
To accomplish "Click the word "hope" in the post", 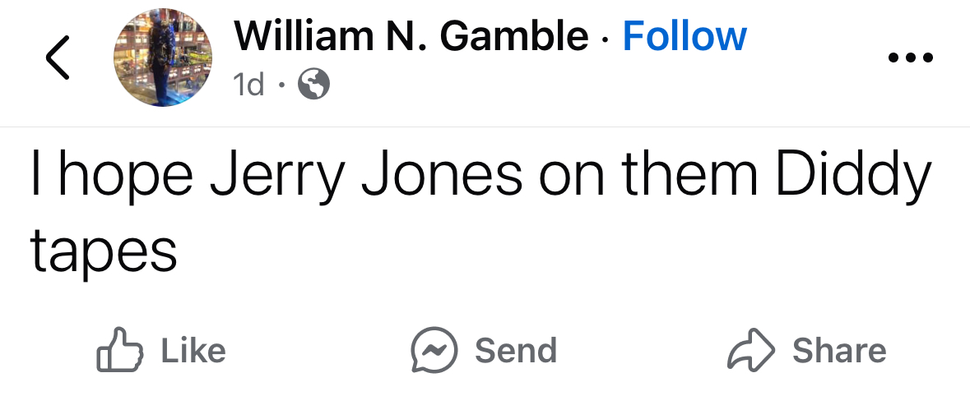I will pyautogui.click(x=125, y=176).
